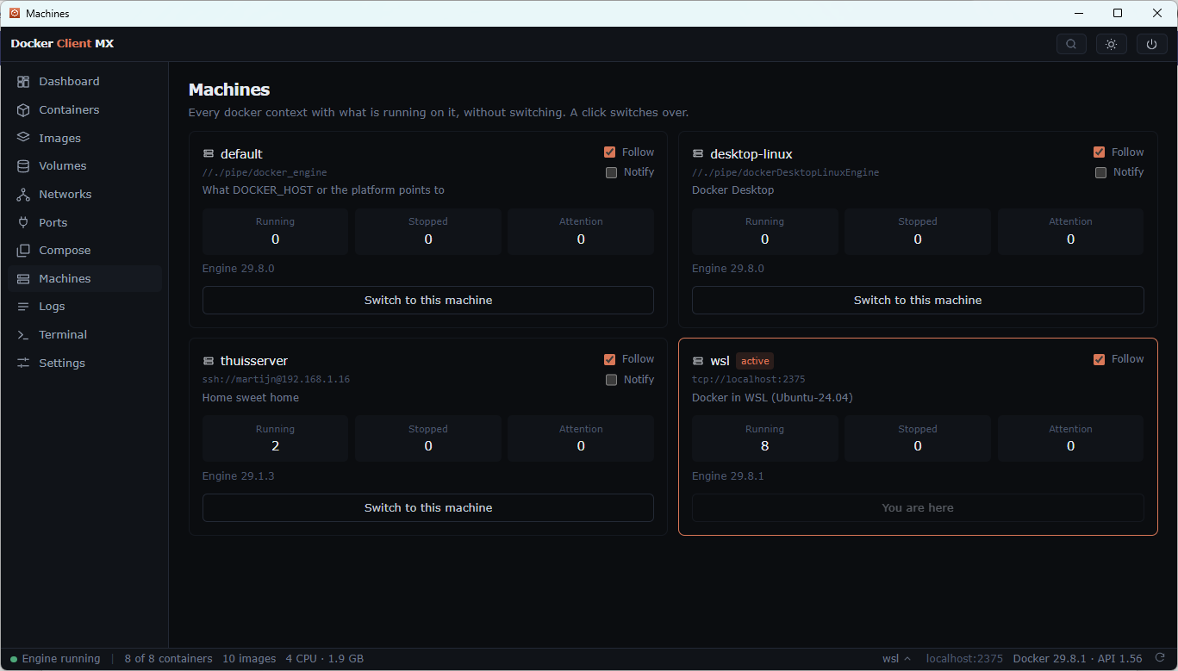This screenshot has width=1178, height=671.
Task: Click Running count tile on thuisserver
Action: (275, 438)
